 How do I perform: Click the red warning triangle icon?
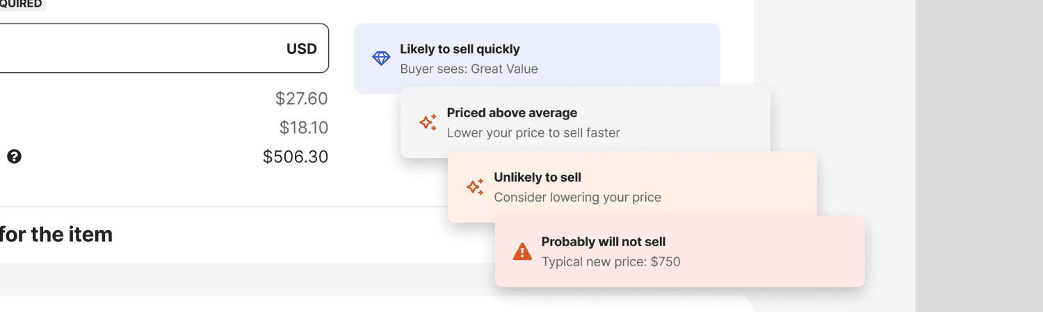522,252
